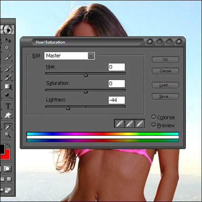Click OK in Hue/Saturation dialog

tap(165, 60)
